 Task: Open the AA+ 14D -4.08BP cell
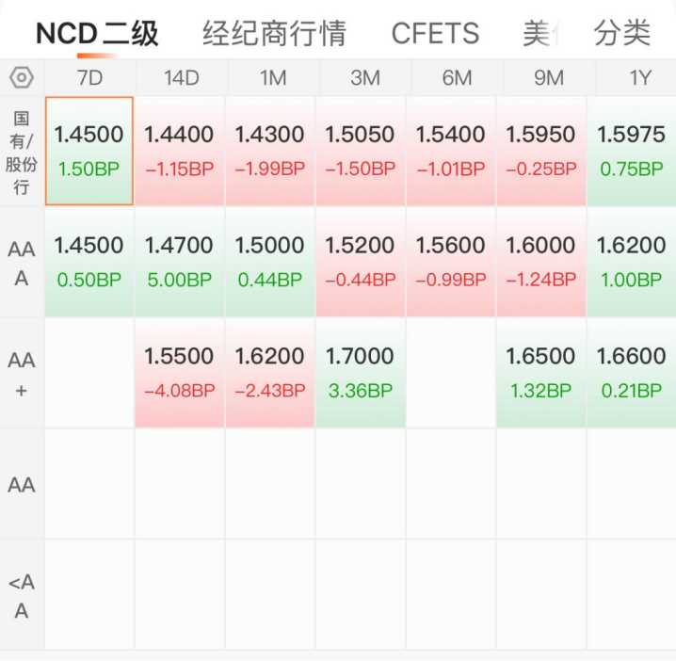pos(179,373)
